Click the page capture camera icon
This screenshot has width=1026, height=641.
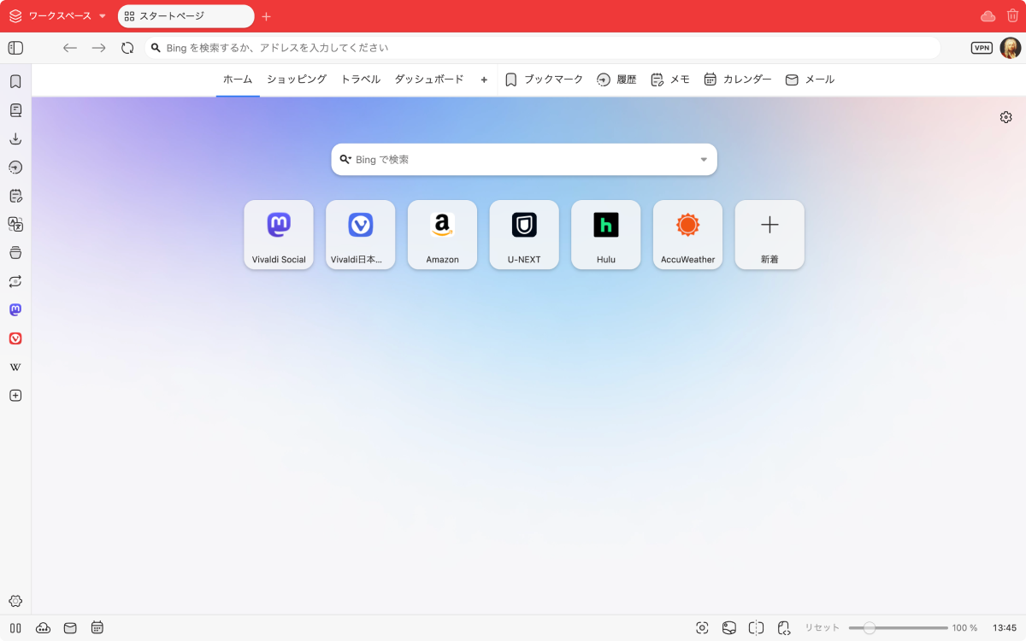702,628
